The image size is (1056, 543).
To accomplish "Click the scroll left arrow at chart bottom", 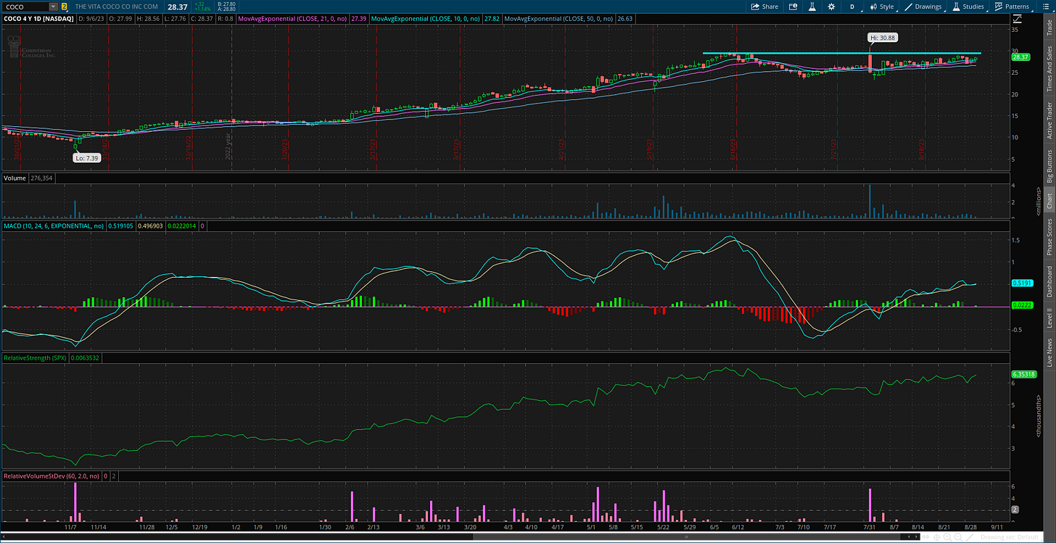I will 909,537.
